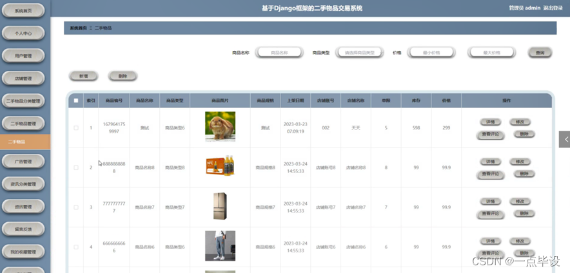The width and height of the screenshot is (570, 273).
Task: Click the shop name cell 店铺名称6
Action: click(x=356, y=247)
